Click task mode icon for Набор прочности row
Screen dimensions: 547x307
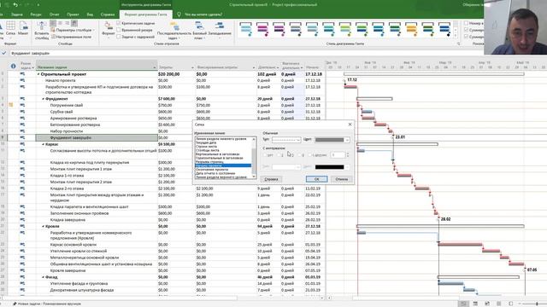22,131
